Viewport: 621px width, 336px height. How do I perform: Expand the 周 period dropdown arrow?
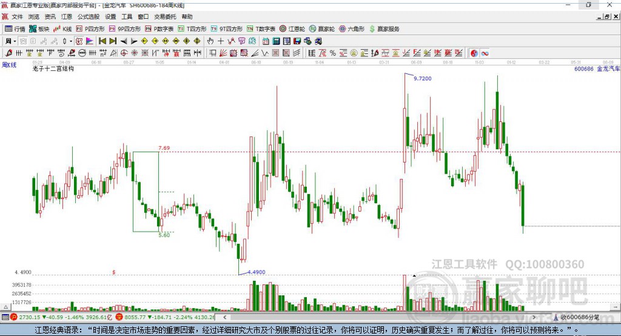click(15, 41)
